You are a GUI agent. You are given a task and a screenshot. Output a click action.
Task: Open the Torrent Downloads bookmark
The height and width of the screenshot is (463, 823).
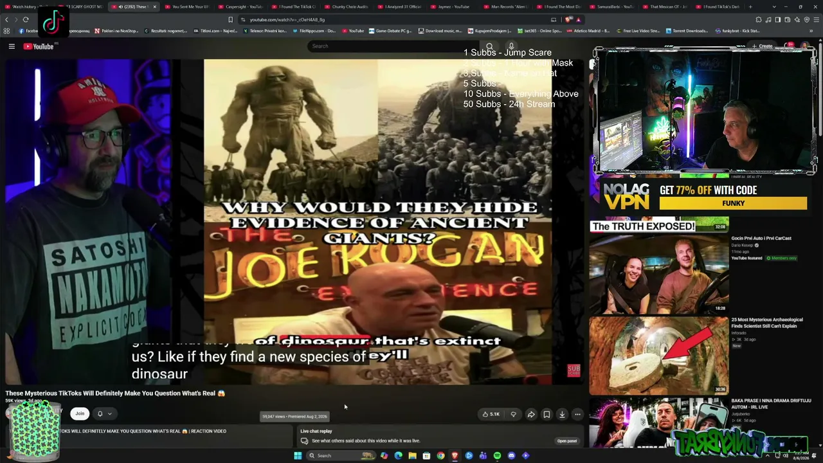pos(687,31)
